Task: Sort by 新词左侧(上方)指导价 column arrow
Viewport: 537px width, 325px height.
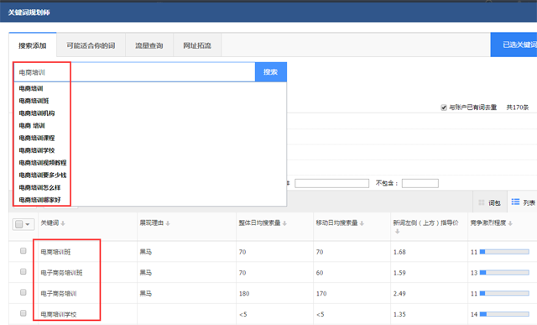Action: pos(397,232)
